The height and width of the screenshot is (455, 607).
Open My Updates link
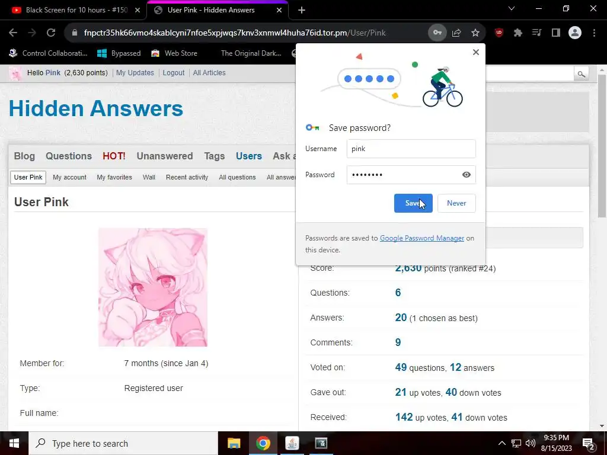point(135,73)
